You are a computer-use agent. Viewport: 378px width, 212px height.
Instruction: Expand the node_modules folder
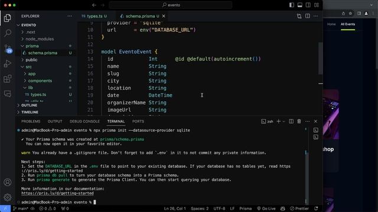pyautogui.click(x=40, y=39)
